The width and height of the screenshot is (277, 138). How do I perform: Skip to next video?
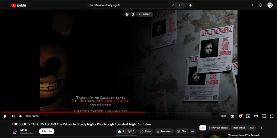(13, 116)
